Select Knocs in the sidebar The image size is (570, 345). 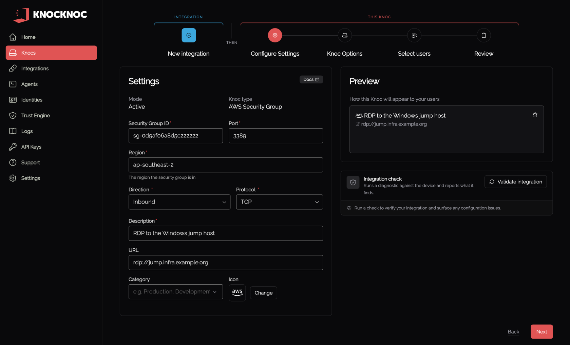tap(51, 53)
